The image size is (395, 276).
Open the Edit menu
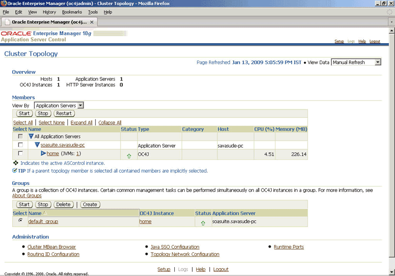(x=18, y=12)
